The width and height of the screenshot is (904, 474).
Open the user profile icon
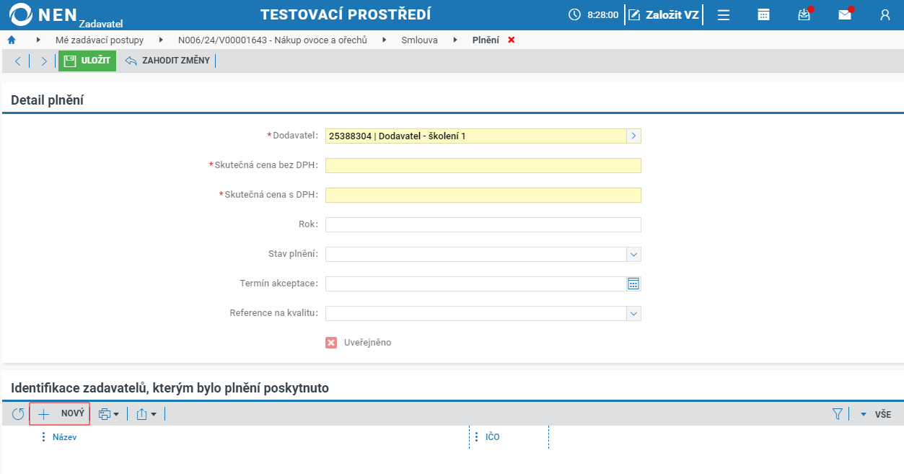click(x=885, y=14)
